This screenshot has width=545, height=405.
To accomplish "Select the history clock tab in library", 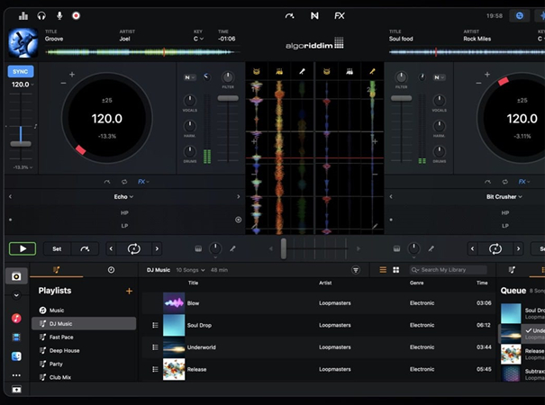I will tap(111, 269).
